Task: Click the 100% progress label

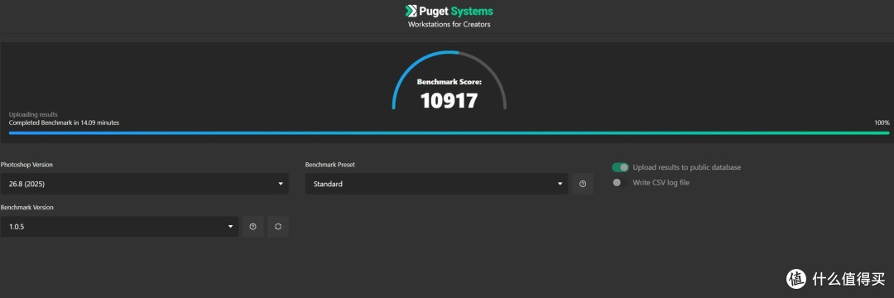Action: coord(882,123)
